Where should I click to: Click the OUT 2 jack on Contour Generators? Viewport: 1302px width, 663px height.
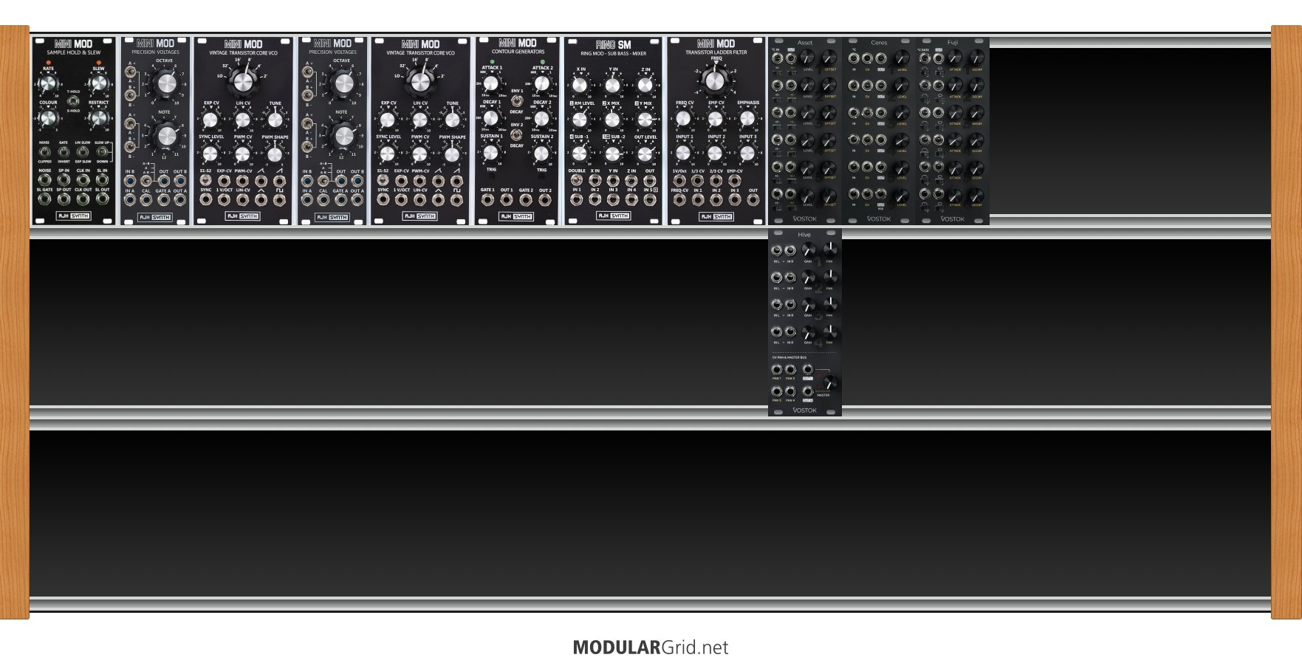(x=545, y=199)
